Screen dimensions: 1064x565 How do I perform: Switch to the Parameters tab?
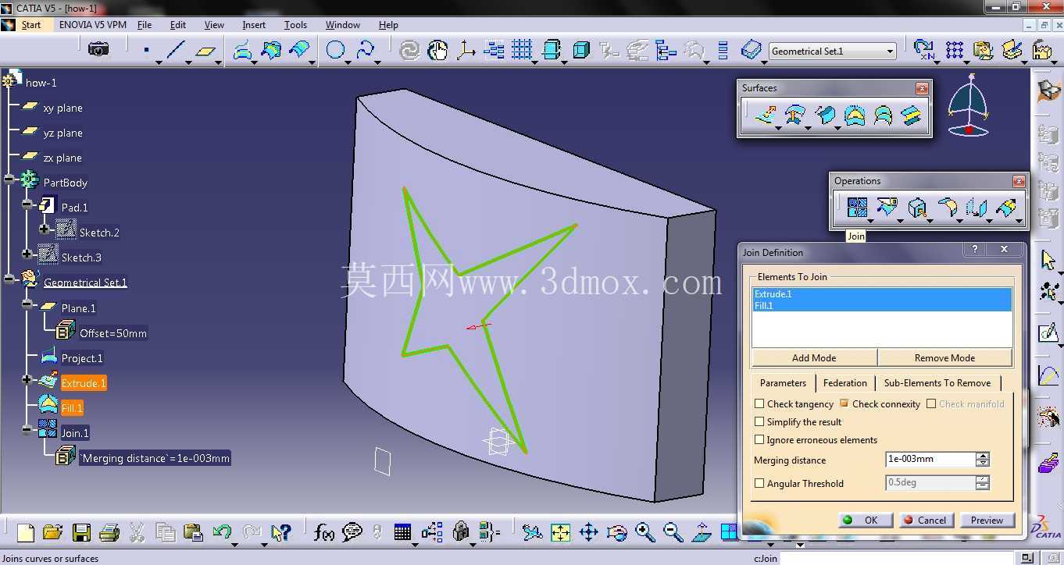click(x=783, y=383)
